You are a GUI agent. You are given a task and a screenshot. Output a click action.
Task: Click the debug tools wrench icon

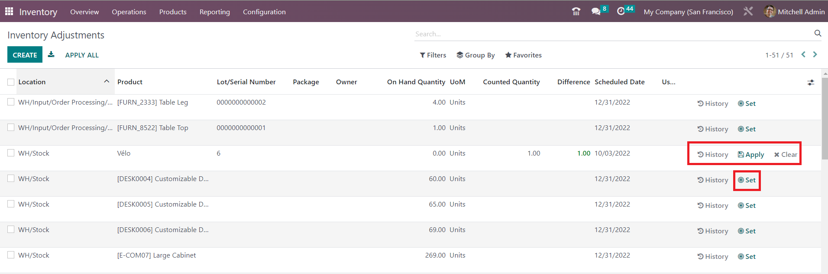click(748, 12)
